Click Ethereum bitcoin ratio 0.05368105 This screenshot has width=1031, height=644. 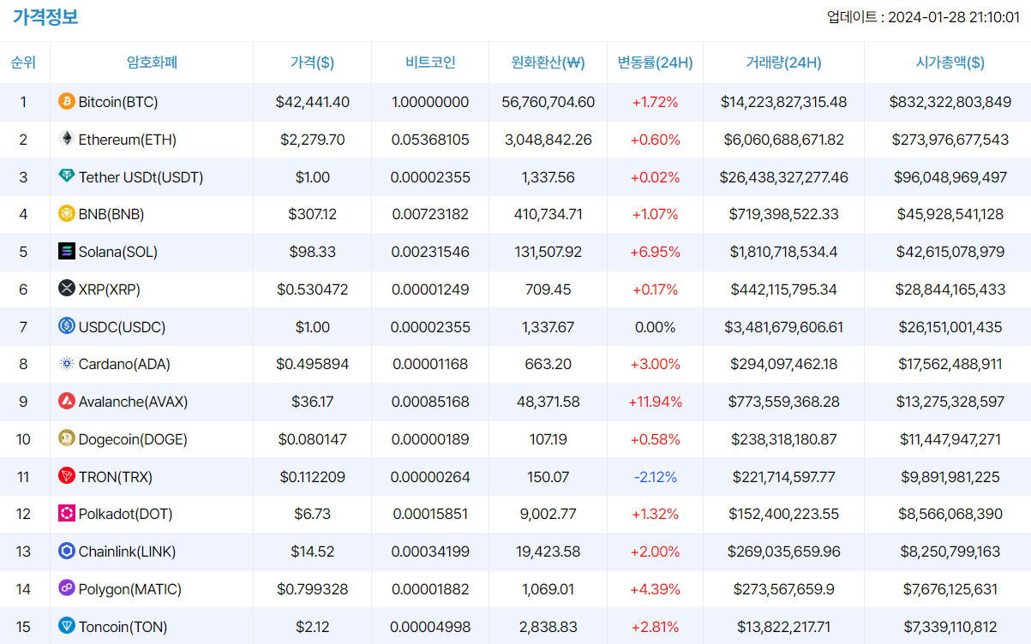pyautogui.click(x=430, y=140)
